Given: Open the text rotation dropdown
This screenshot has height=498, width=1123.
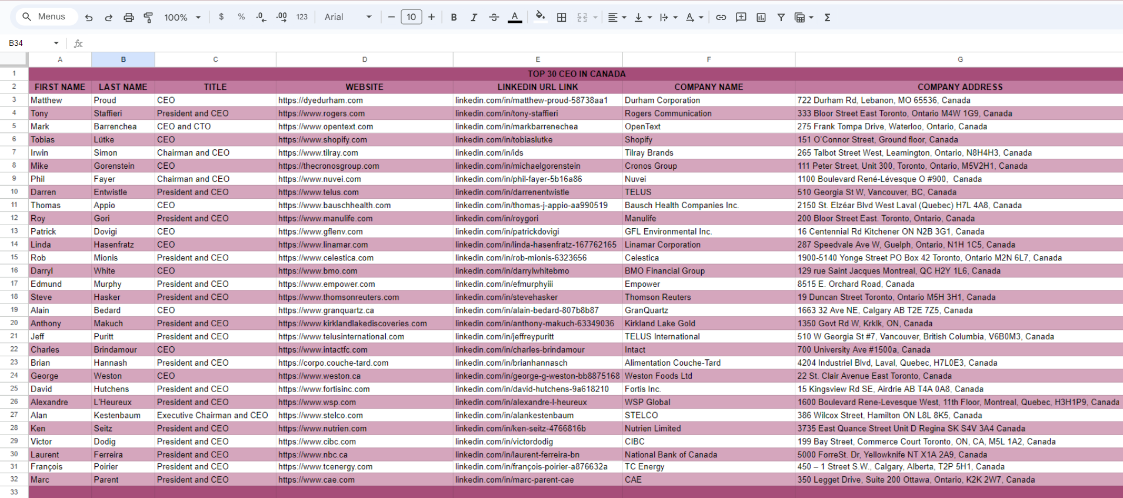Looking at the screenshot, I should click(695, 18).
